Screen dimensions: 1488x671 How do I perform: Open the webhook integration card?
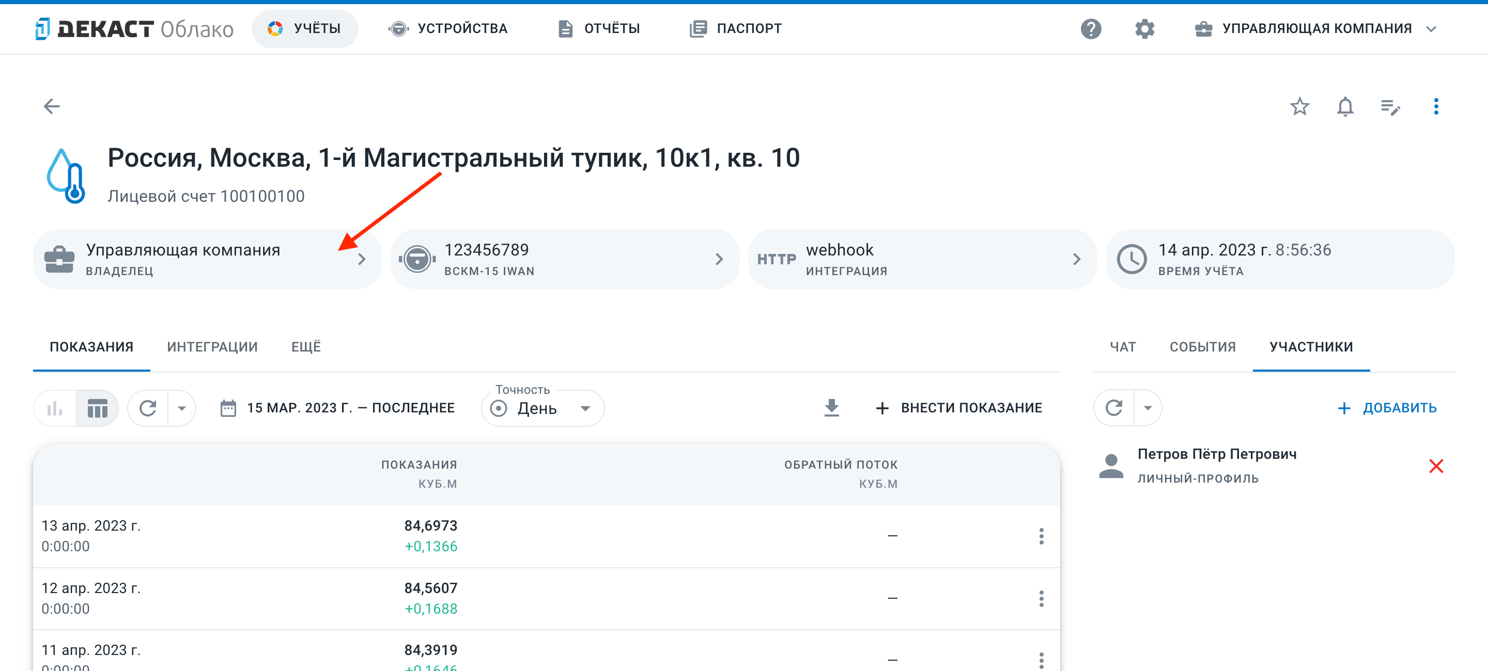[922, 259]
